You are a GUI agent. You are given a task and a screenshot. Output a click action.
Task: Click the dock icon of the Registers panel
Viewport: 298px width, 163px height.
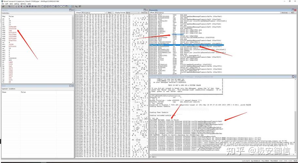point(70,10)
